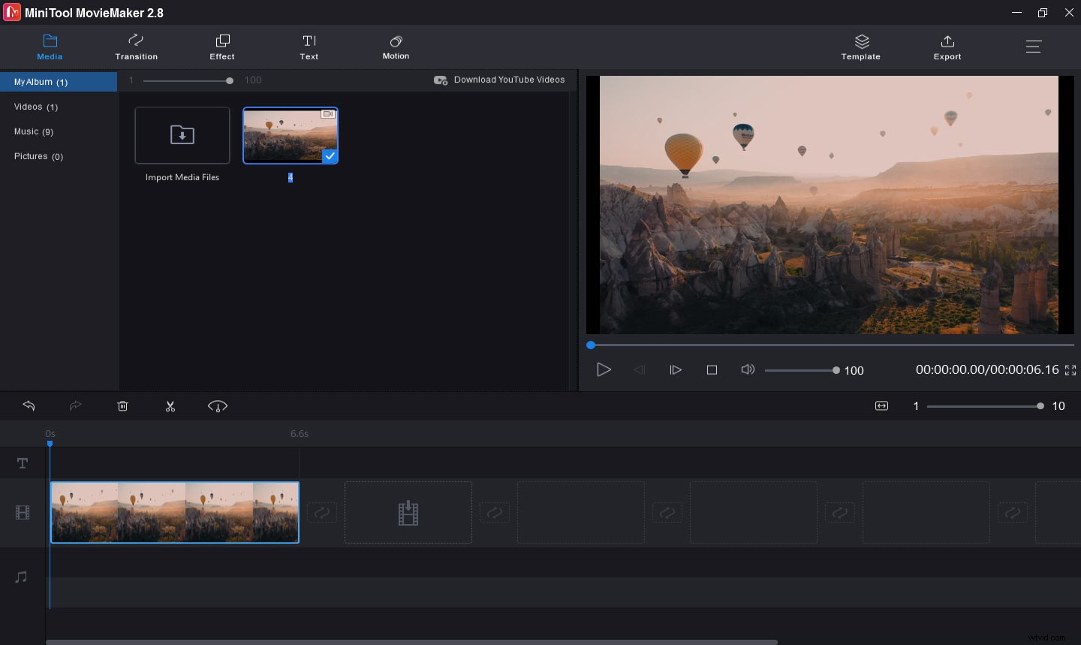This screenshot has height=645, width=1081.
Task: Click Download YouTube Videos
Action: click(510, 80)
